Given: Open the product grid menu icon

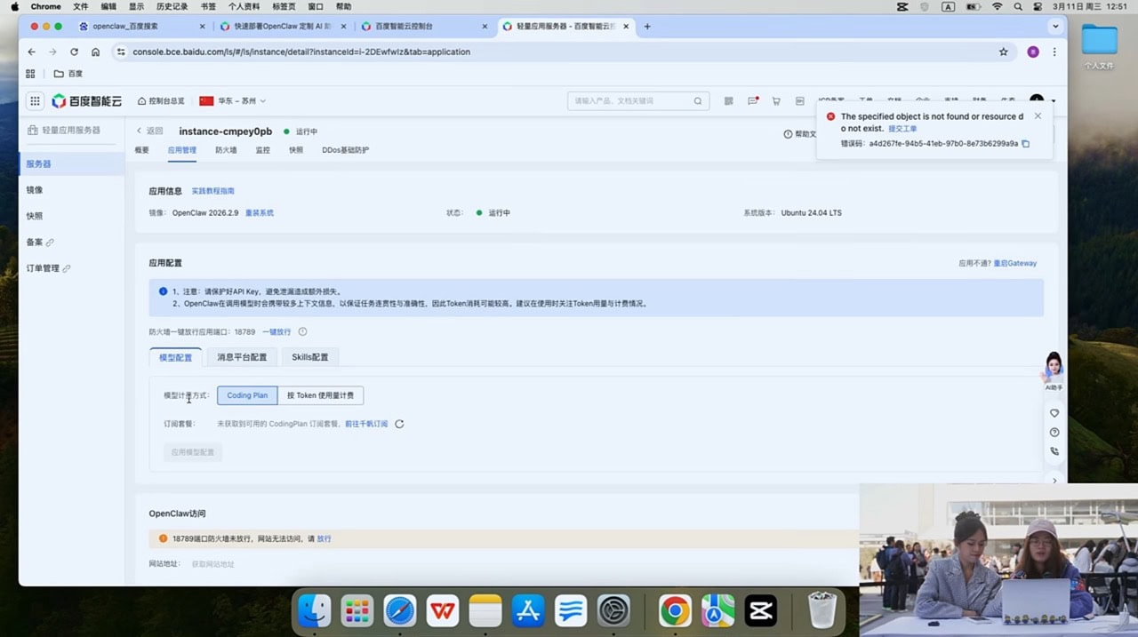Looking at the screenshot, I should (x=35, y=101).
